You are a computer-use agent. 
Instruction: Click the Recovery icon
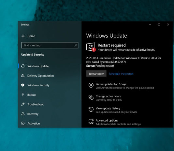click(x=23, y=114)
